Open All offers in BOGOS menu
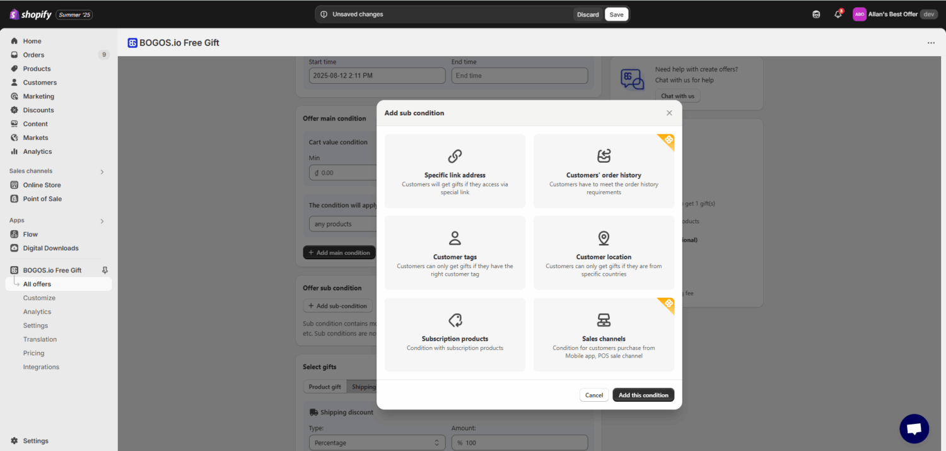 pyautogui.click(x=59, y=284)
